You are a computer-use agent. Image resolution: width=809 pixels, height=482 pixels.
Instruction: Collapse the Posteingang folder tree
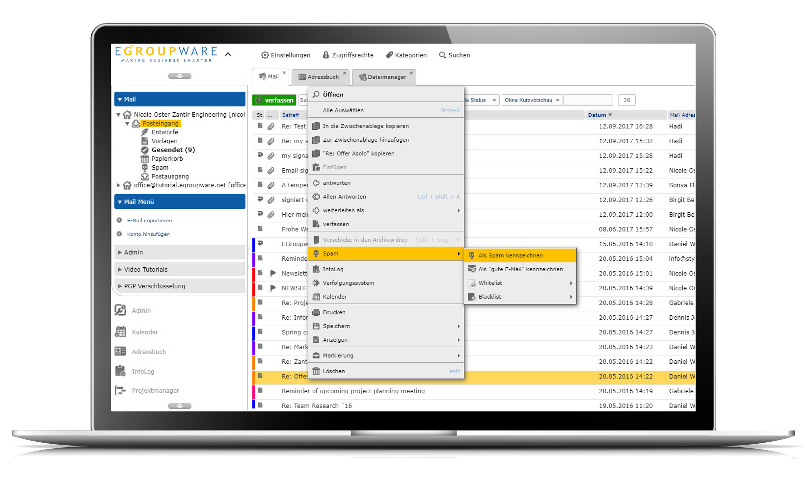tap(128, 123)
